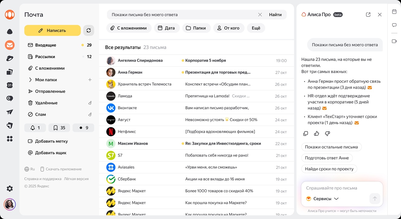The image size is (401, 219).
Task: Open the Yeshchyo filter menu
Action: pyautogui.click(x=256, y=28)
